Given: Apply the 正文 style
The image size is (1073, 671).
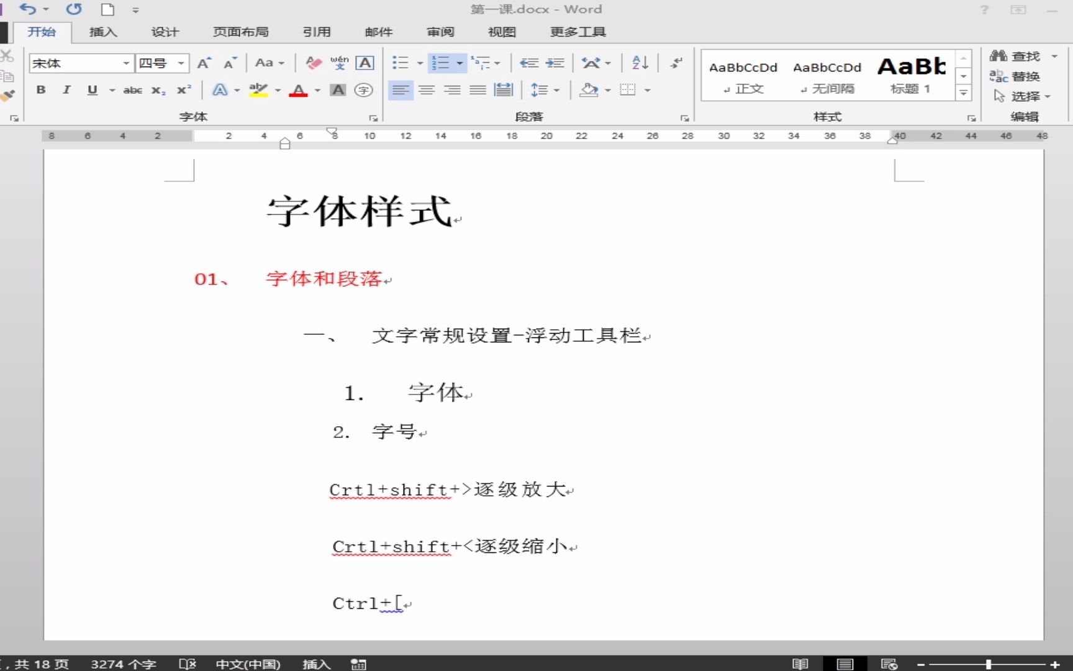Looking at the screenshot, I should (743, 76).
